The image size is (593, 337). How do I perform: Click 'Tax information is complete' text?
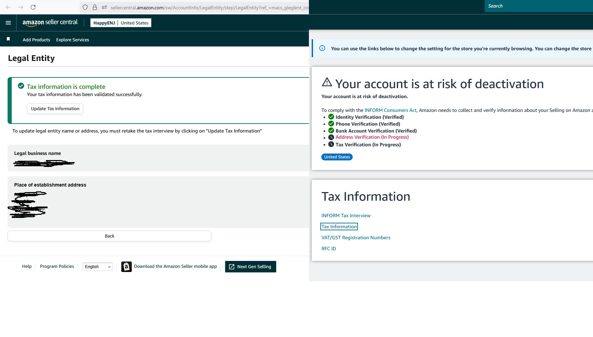coord(66,86)
